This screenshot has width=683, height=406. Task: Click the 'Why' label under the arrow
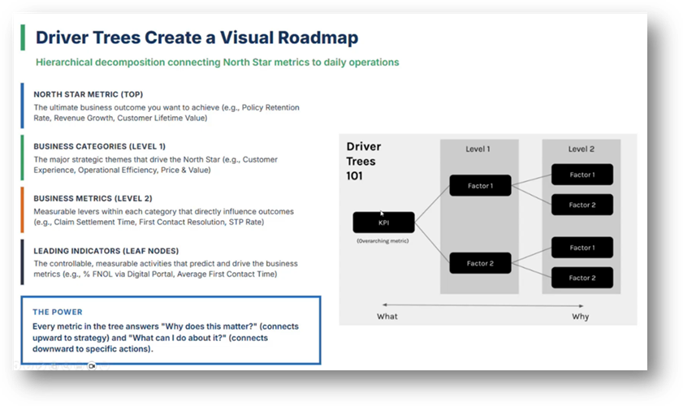(580, 317)
